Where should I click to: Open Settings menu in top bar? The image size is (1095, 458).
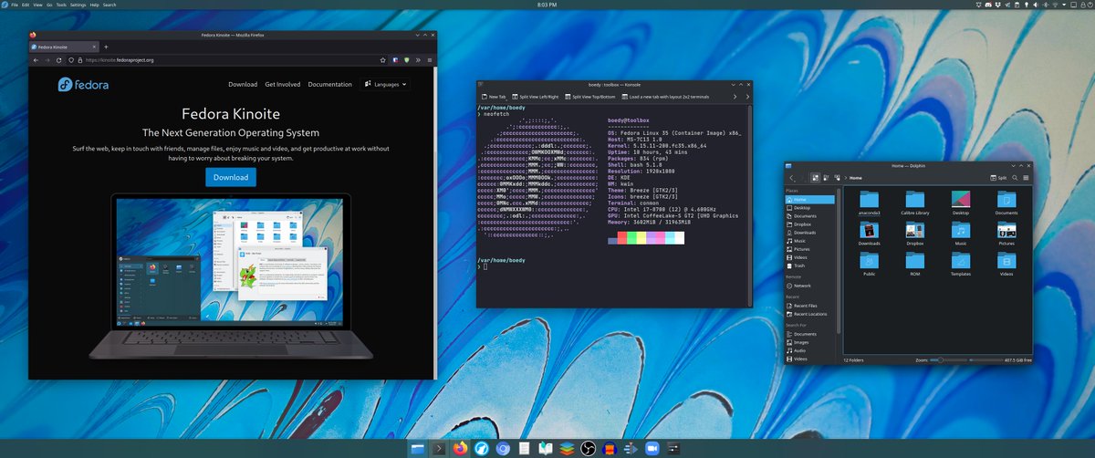pos(78,5)
